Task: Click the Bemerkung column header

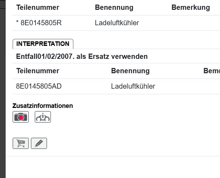Action: click(x=191, y=7)
